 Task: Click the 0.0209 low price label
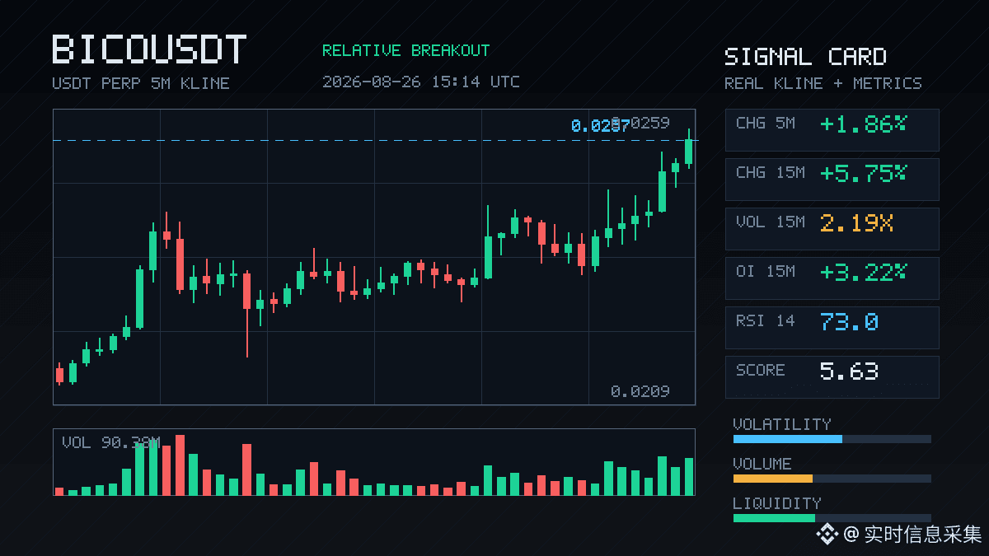pos(640,391)
